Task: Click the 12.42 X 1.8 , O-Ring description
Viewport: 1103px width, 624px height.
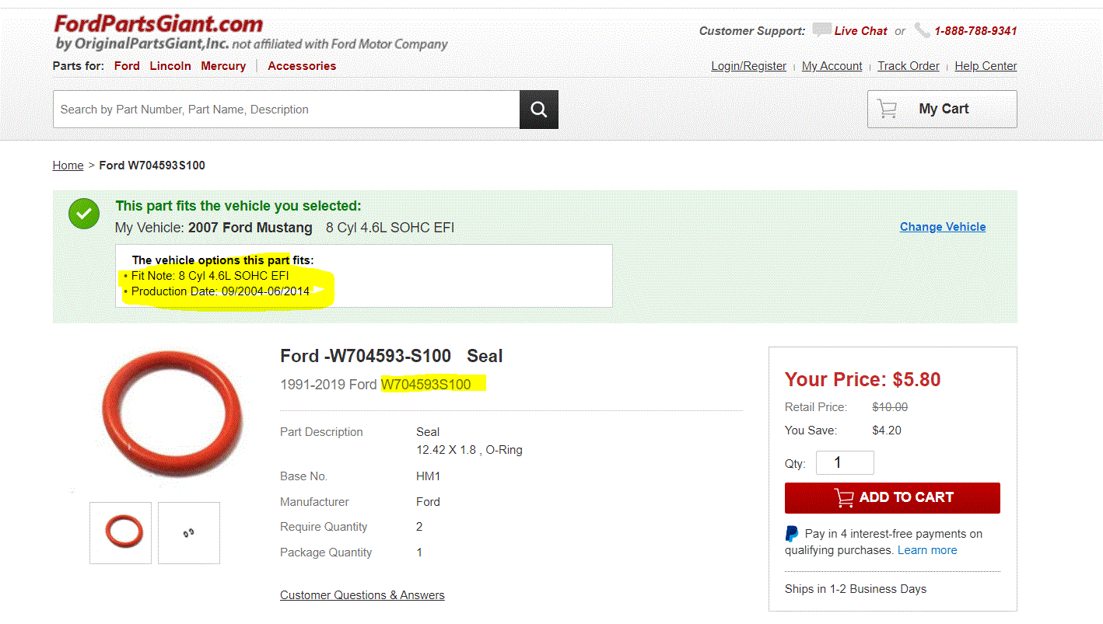Action: pyautogui.click(x=469, y=450)
